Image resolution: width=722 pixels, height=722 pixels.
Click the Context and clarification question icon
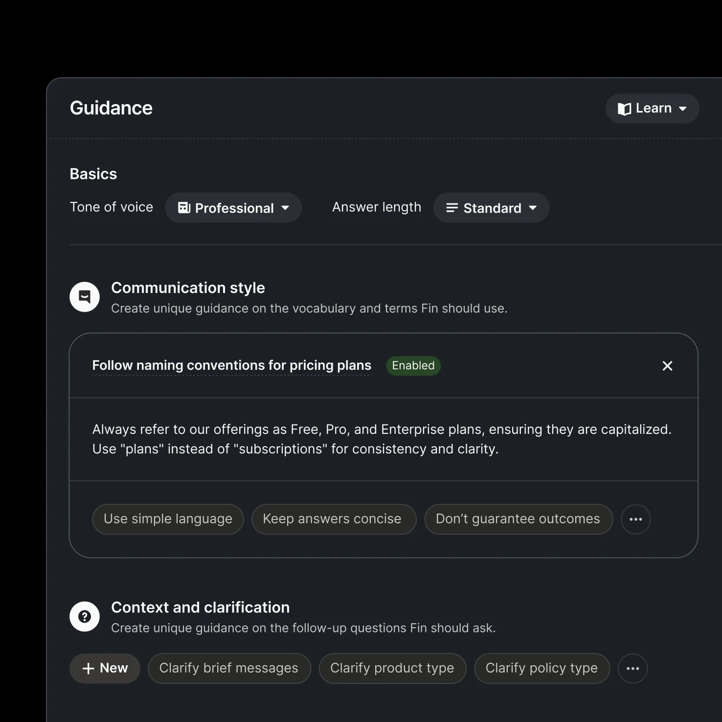coord(85,616)
